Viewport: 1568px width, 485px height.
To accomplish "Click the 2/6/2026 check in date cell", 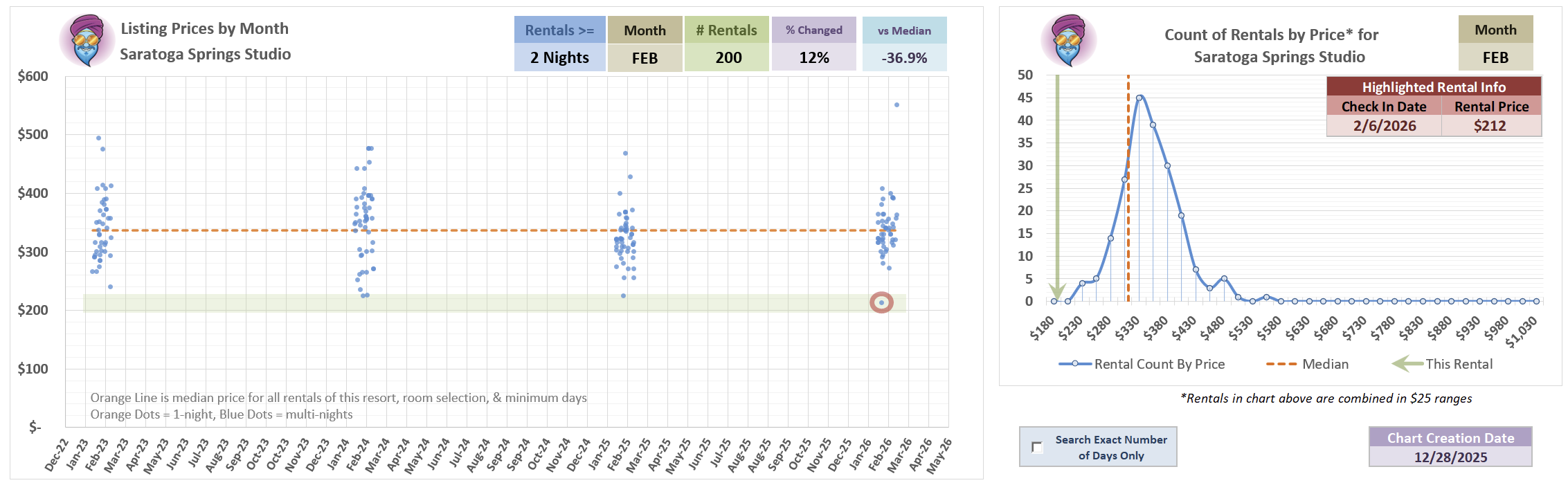I will [x=1384, y=126].
